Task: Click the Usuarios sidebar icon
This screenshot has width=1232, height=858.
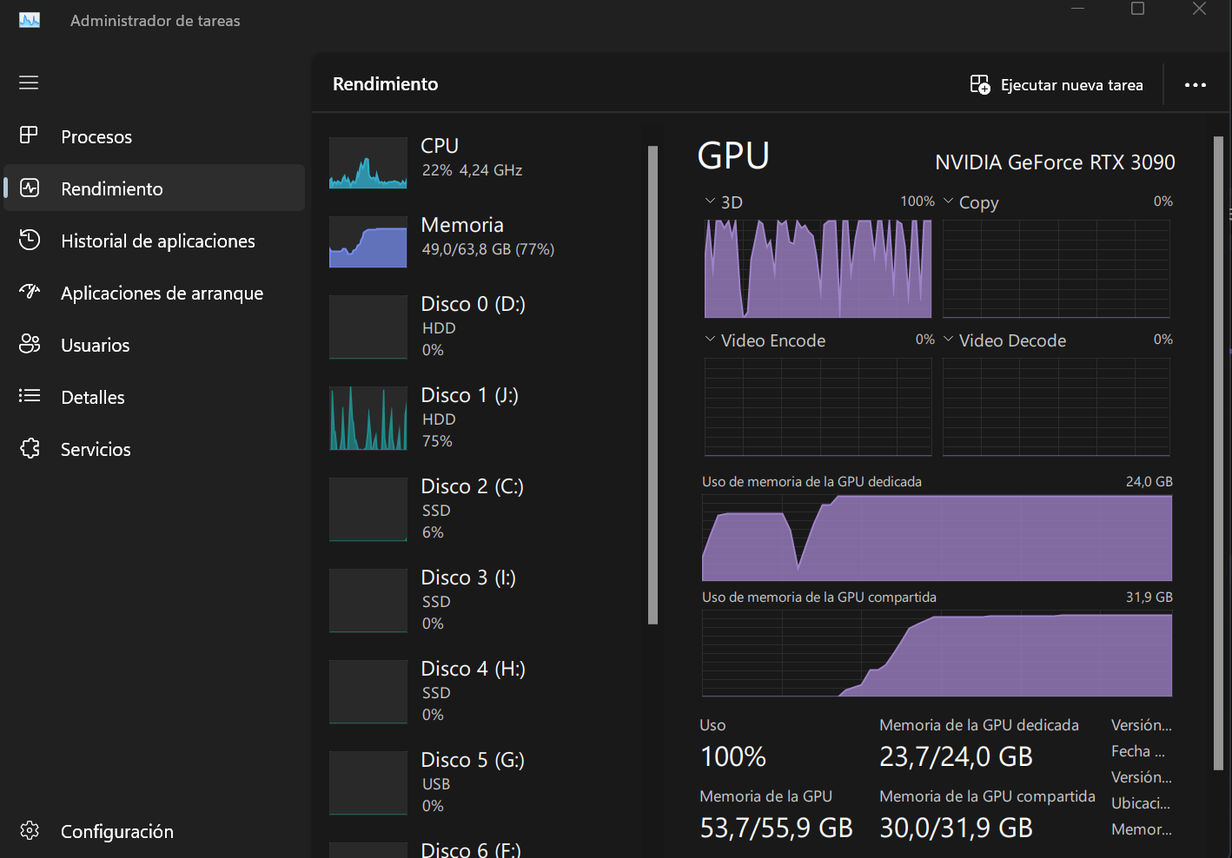Action: click(x=30, y=344)
